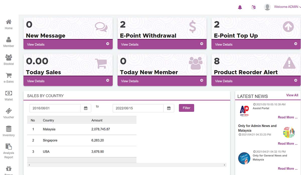Open the language translate icon

[253, 7]
